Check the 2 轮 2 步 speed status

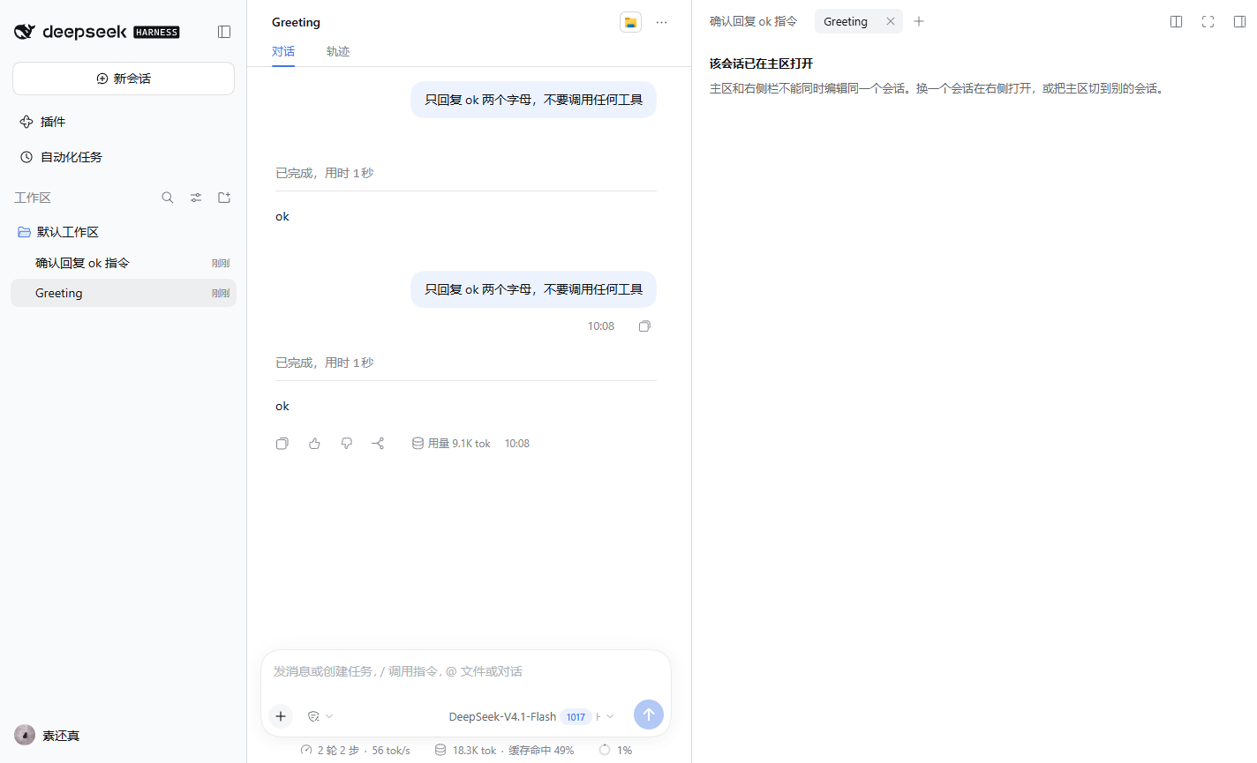[355, 750]
